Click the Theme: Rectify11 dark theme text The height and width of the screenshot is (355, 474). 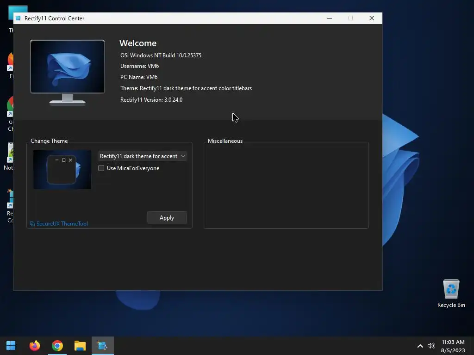[x=186, y=88]
